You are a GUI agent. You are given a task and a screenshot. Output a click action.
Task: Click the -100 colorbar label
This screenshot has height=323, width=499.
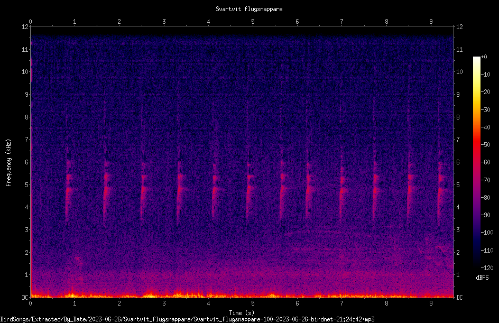pyautogui.click(x=487, y=233)
